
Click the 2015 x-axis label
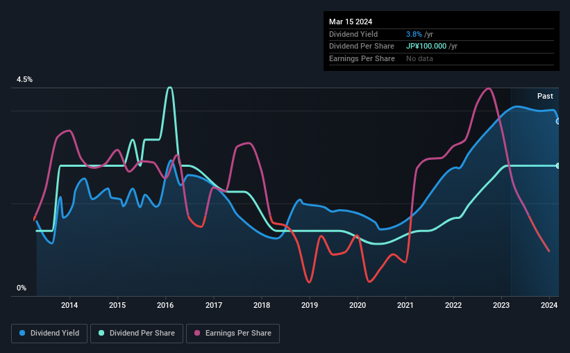click(x=117, y=305)
